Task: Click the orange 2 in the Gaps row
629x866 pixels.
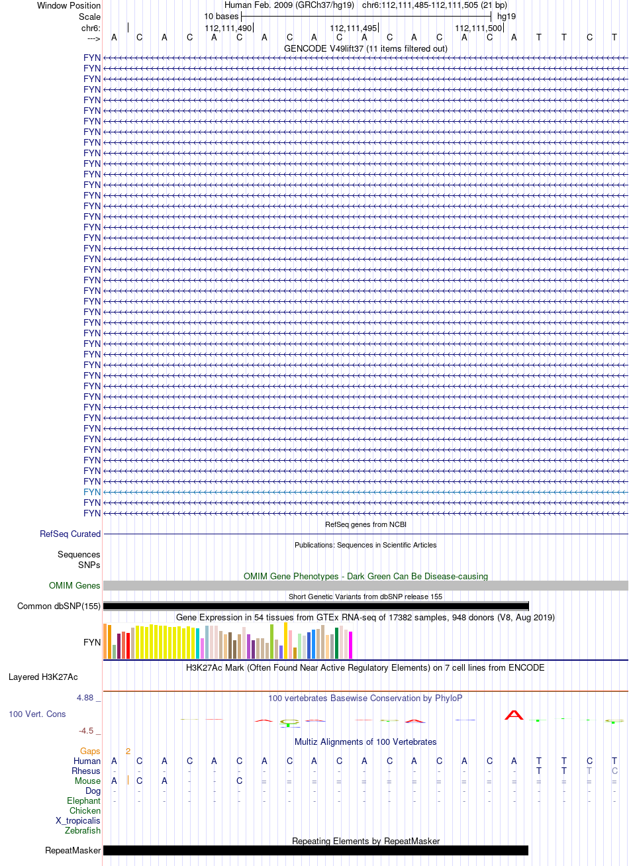Action: (x=128, y=751)
